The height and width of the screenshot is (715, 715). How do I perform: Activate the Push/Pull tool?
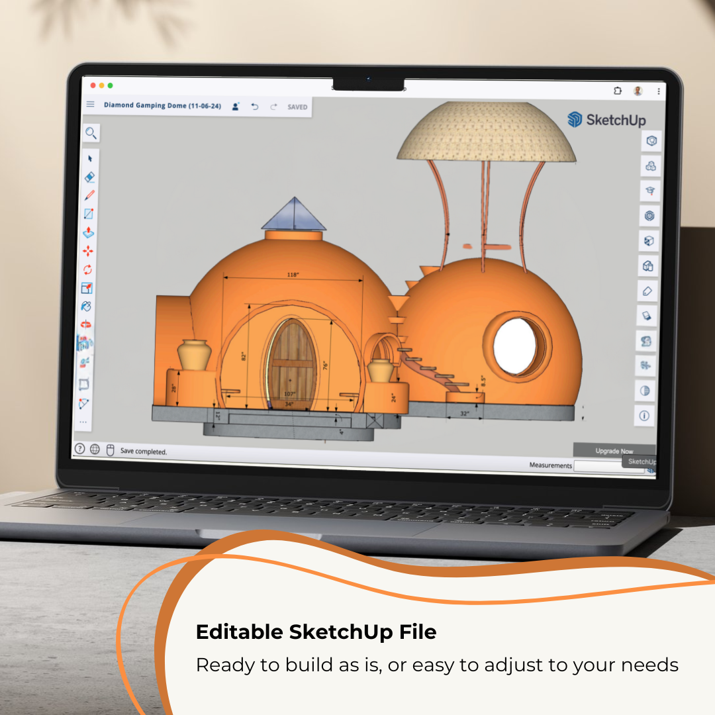[x=88, y=233]
